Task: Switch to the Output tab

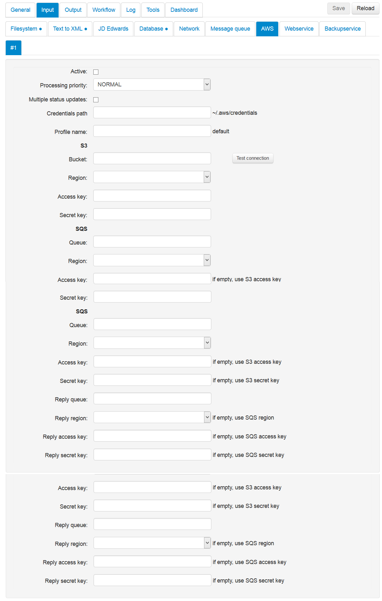Action: coord(73,10)
